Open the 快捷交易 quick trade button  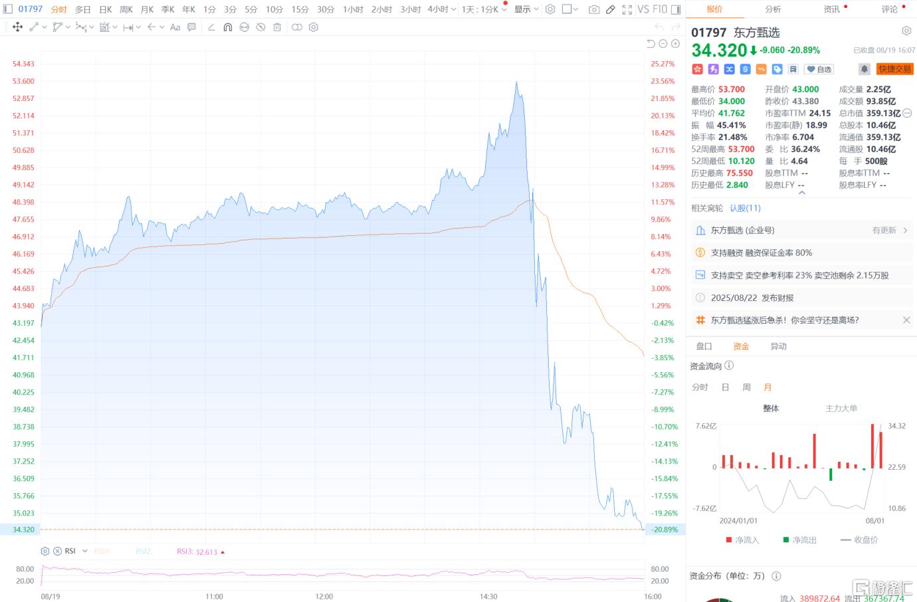point(895,69)
